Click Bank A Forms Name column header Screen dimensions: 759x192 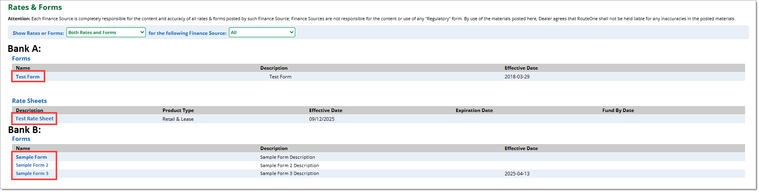click(x=23, y=68)
